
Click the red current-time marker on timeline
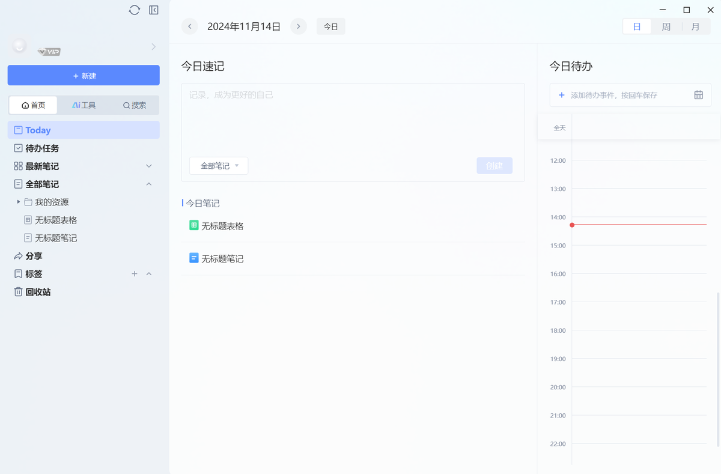pos(572,225)
